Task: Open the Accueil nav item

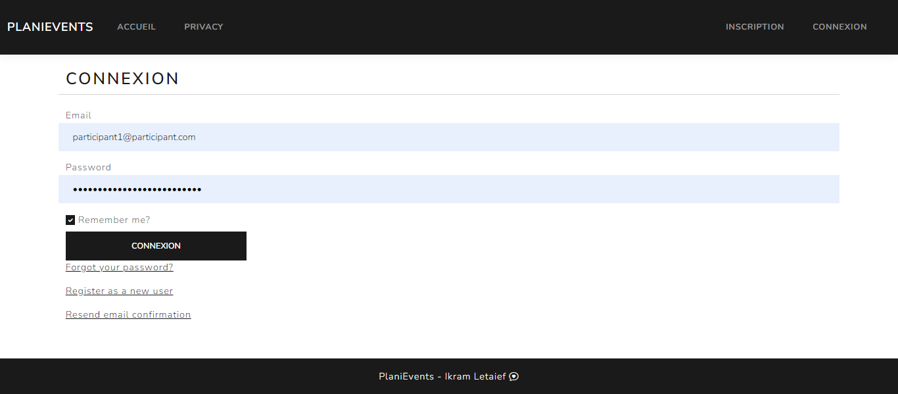Action: pyautogui.click(x=136, y=27)
